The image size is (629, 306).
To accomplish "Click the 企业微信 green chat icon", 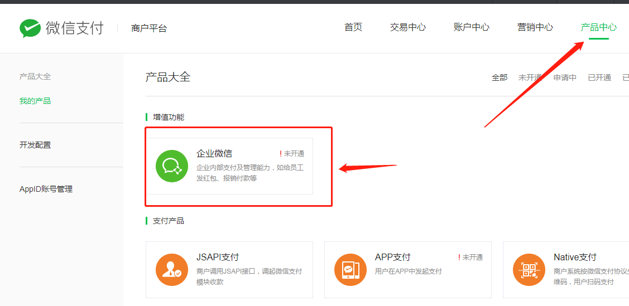I will click(172, 166).
